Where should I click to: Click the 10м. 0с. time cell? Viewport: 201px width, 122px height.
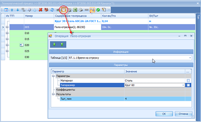(x=125, y=27)
